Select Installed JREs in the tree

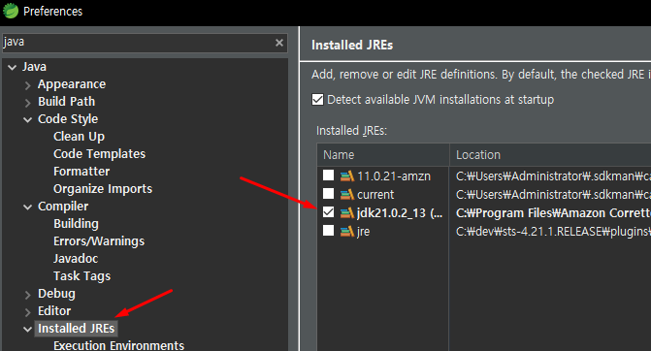pos(77,328)
